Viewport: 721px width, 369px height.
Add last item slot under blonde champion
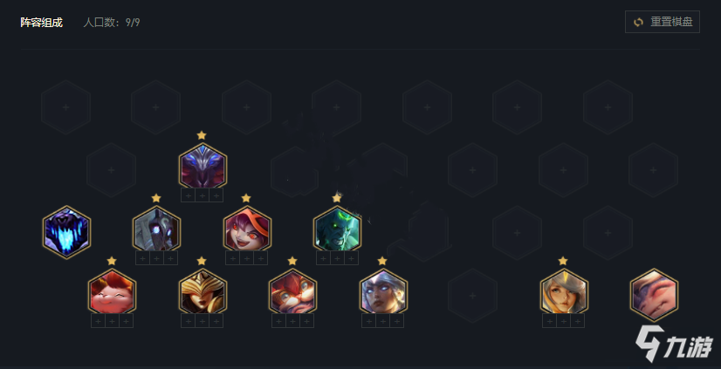pyautogui.click(x=578, y=321)
